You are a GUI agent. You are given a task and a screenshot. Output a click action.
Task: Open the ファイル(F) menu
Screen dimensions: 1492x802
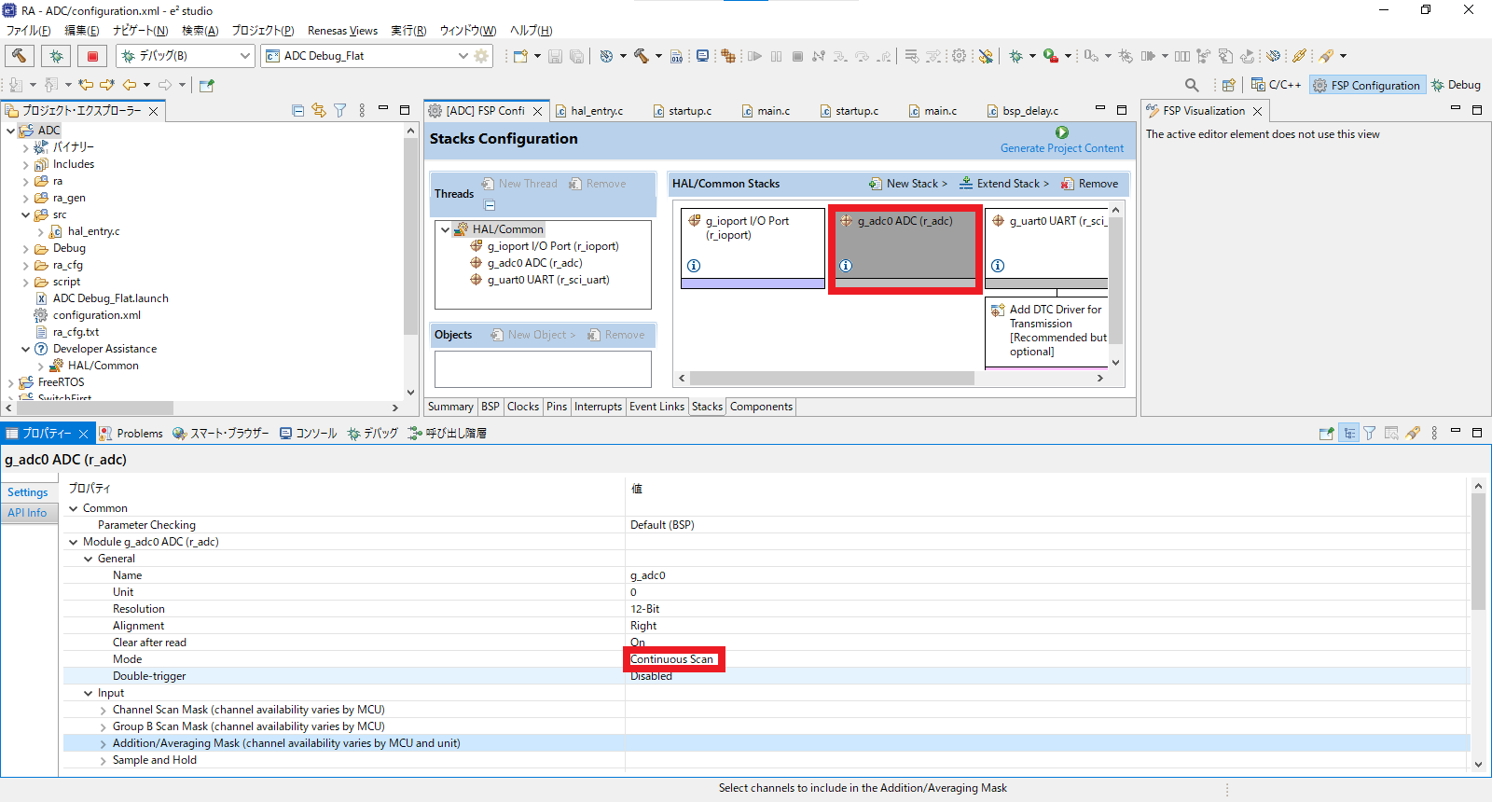coord(28,31)
